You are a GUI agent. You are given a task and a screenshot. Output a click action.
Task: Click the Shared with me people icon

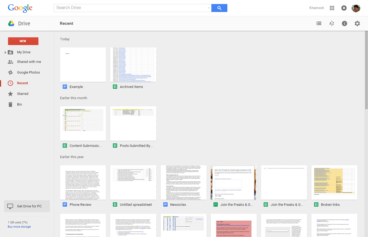tap(10, 62)
